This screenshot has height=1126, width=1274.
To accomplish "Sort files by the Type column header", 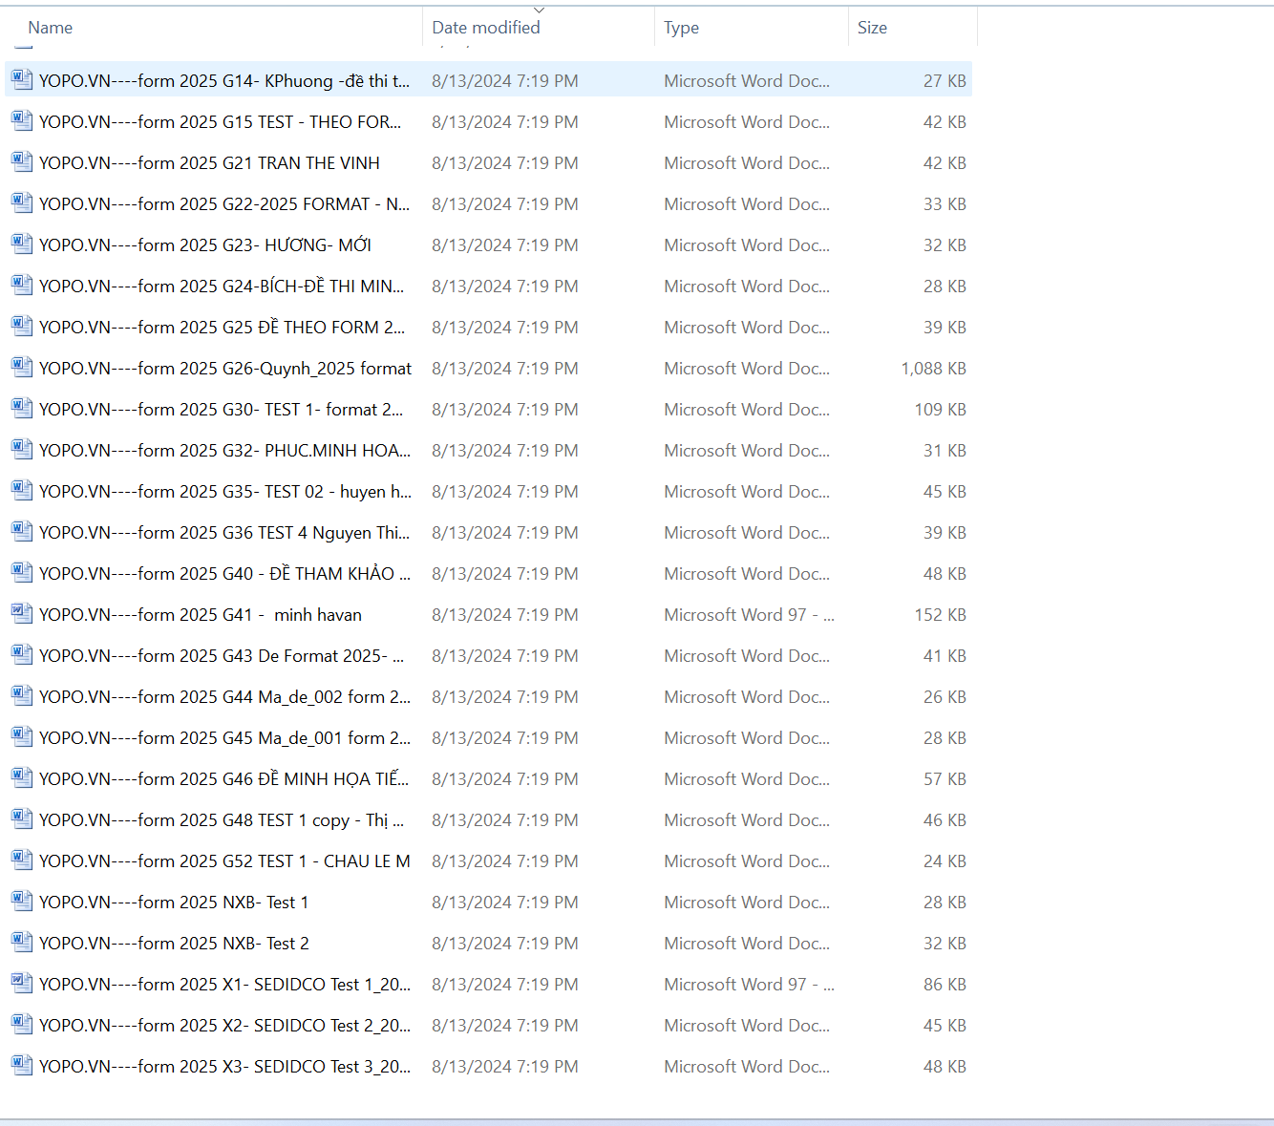I will pyautogui.click(x=682, y=28).
